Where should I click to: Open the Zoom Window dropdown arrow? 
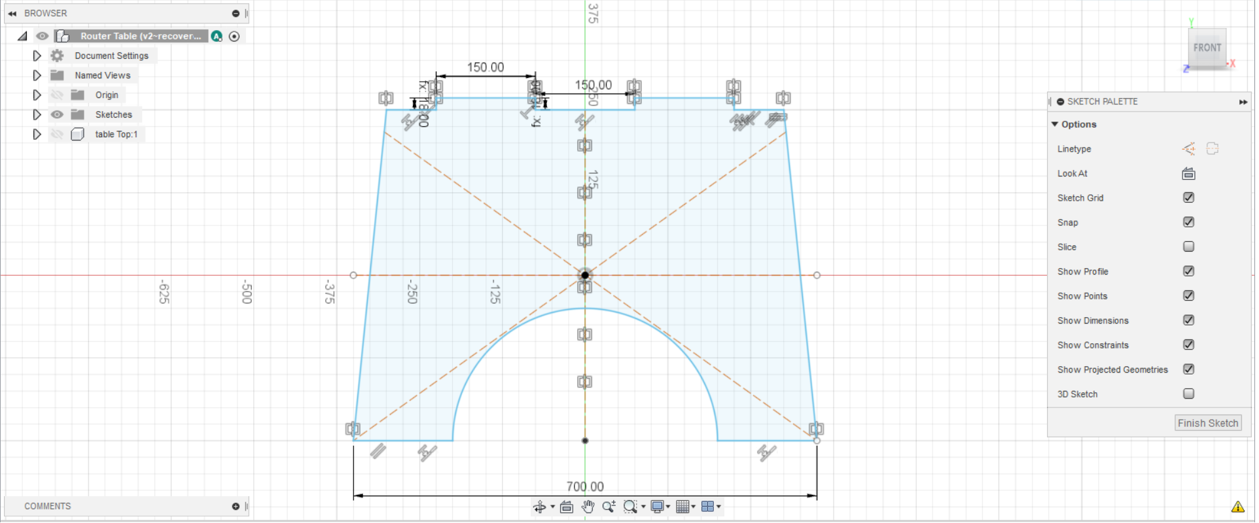point(643,507)
